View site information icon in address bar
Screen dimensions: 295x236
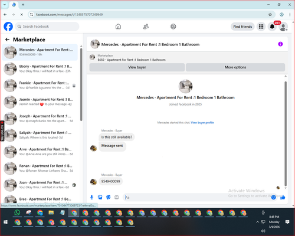31,15
